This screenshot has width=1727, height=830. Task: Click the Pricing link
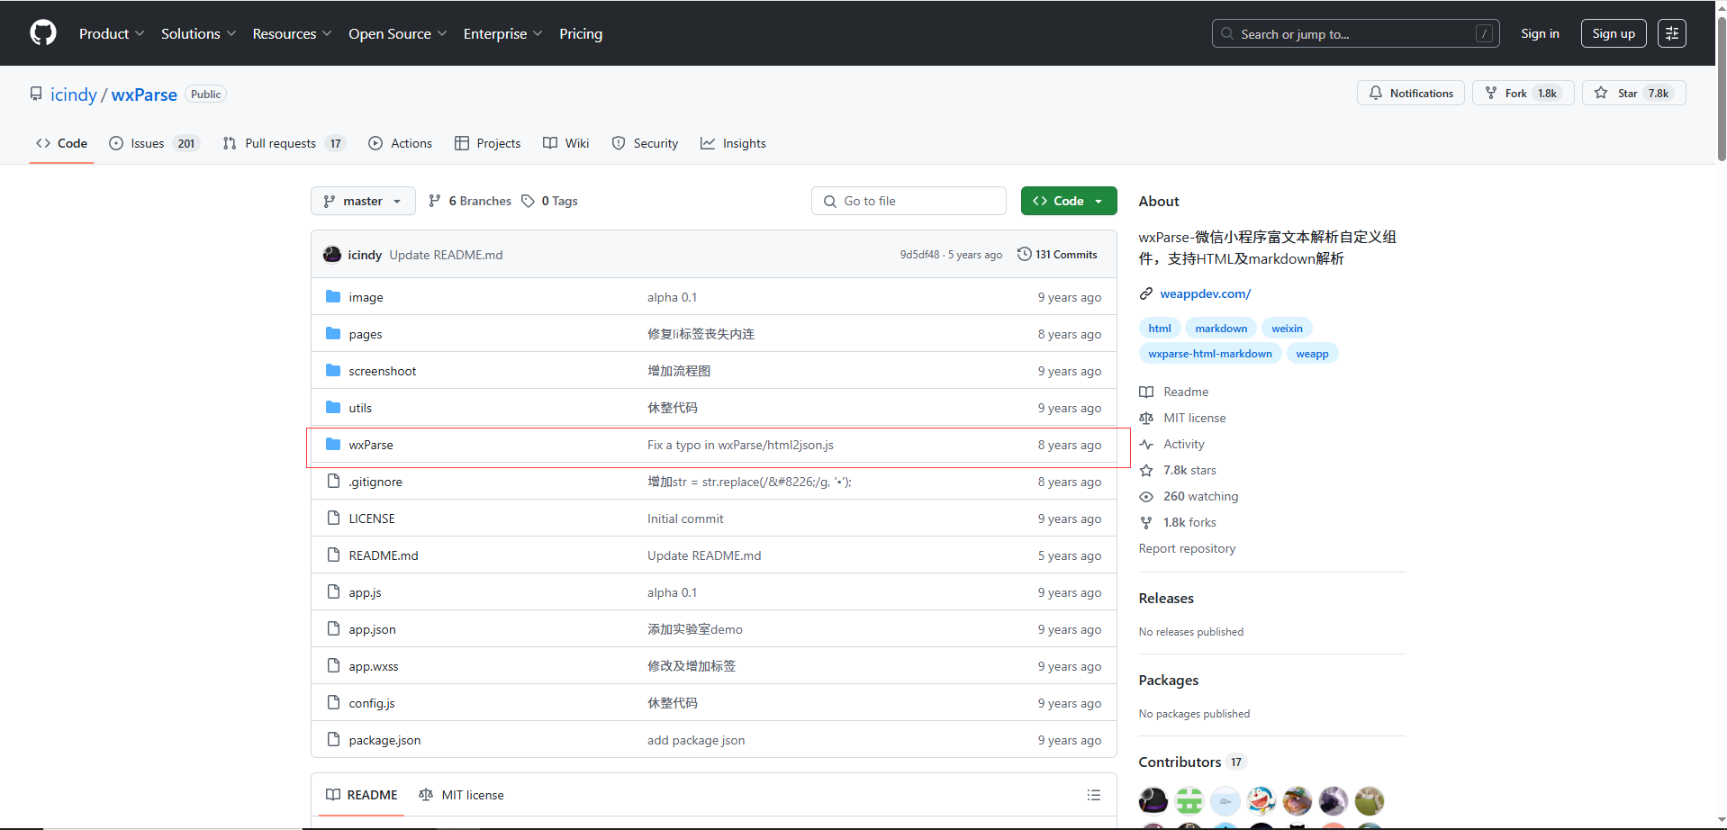coord(581,33)
